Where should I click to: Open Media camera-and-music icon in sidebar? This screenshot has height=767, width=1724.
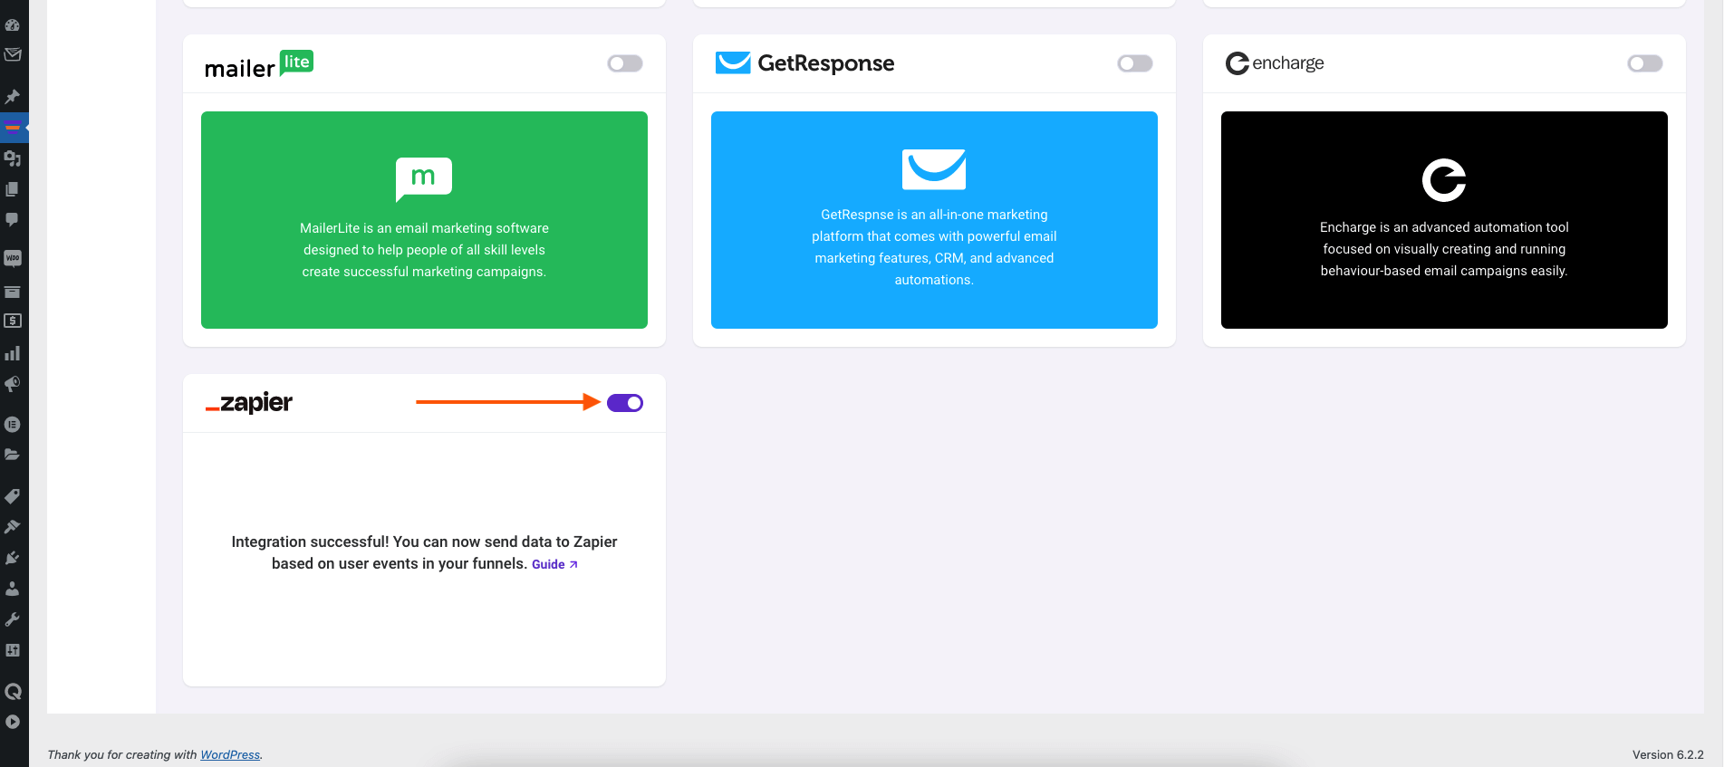tap(13, 158)
